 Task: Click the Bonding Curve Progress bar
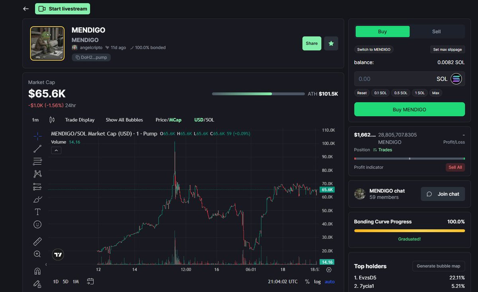pos(409,230)
